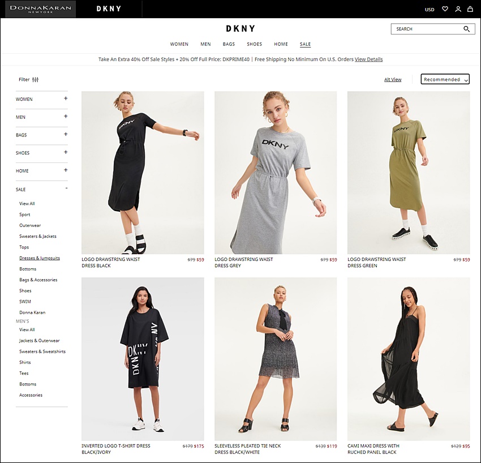Select men's Jackets & Outerwear
This screenshot has height=463, width=481.
(x=39, y=341)
